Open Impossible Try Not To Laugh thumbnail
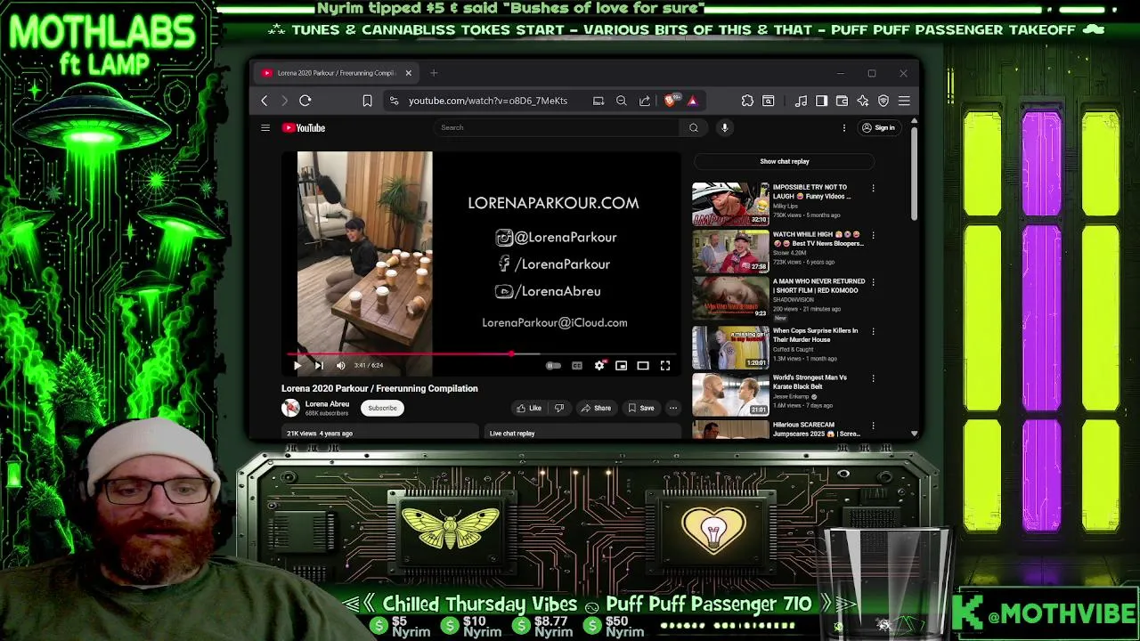Image resolution: width=1140 pixels, height=641 pixels. click(x=730, y=204)
